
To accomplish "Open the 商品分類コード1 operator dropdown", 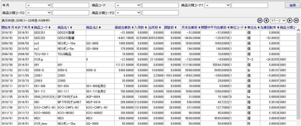I will pyautogui.click(x=217, y=5).
